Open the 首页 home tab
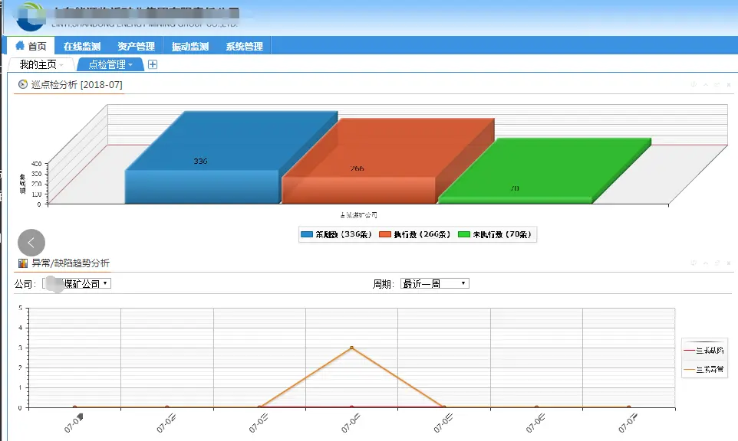Screen dimensions: 738x441 click(x=31, y=46)
